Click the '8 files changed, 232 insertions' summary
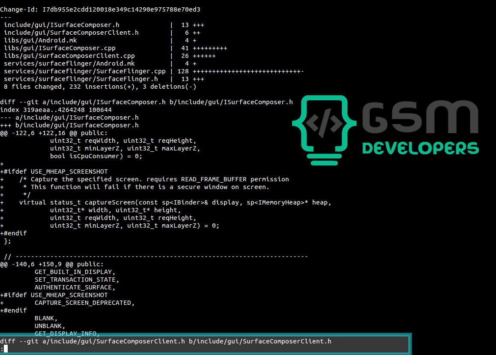This screenshot has height=355, width=496. [100, 87]
